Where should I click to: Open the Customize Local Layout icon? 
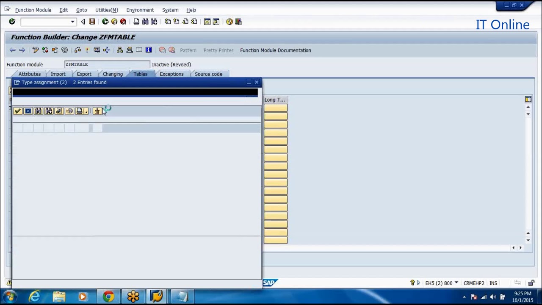238,22
